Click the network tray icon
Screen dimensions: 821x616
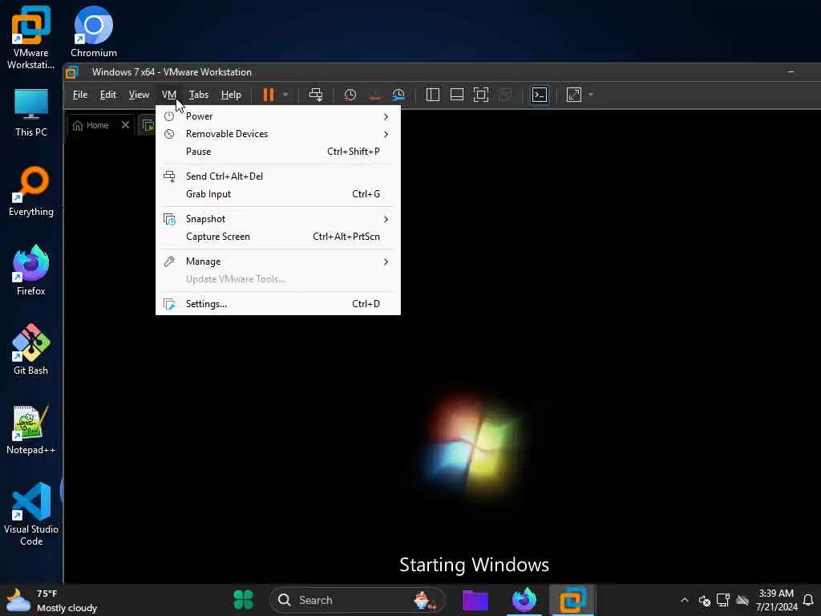click(723, 600)
